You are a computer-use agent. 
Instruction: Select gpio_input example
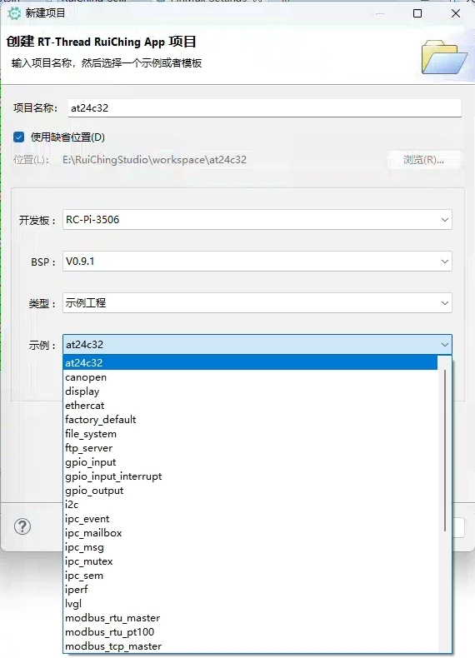pyautogui.click(x=250, y=462)
